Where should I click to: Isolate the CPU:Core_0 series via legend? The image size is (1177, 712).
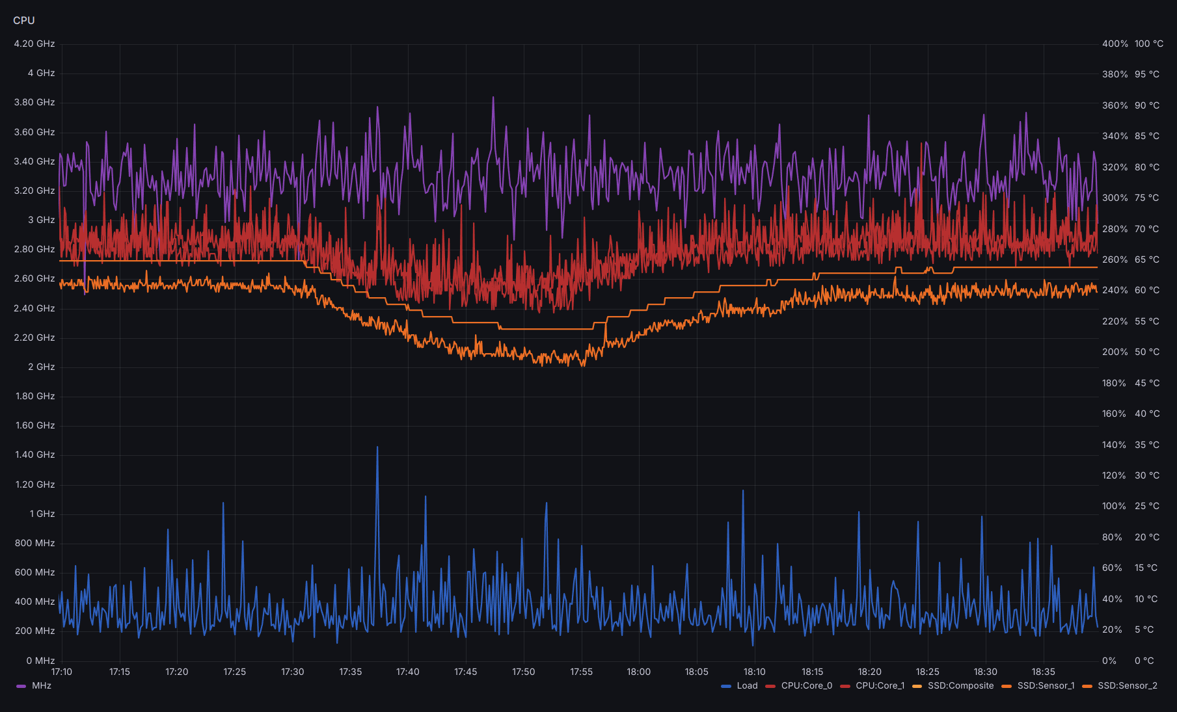tap(806, 685)
